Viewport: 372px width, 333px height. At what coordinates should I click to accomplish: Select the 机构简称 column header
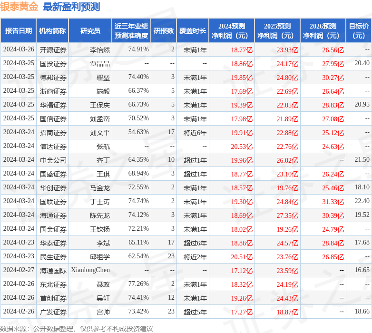52,30
